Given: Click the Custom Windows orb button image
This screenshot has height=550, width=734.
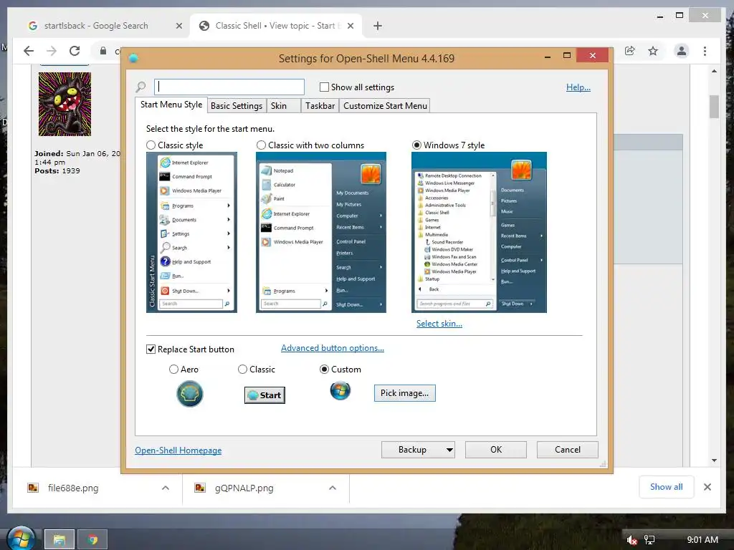Looking at the screenshot, I should [x=340, y=390].
